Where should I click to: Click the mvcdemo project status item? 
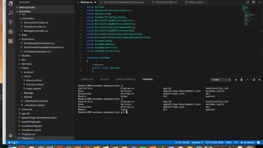coord(247,143)
